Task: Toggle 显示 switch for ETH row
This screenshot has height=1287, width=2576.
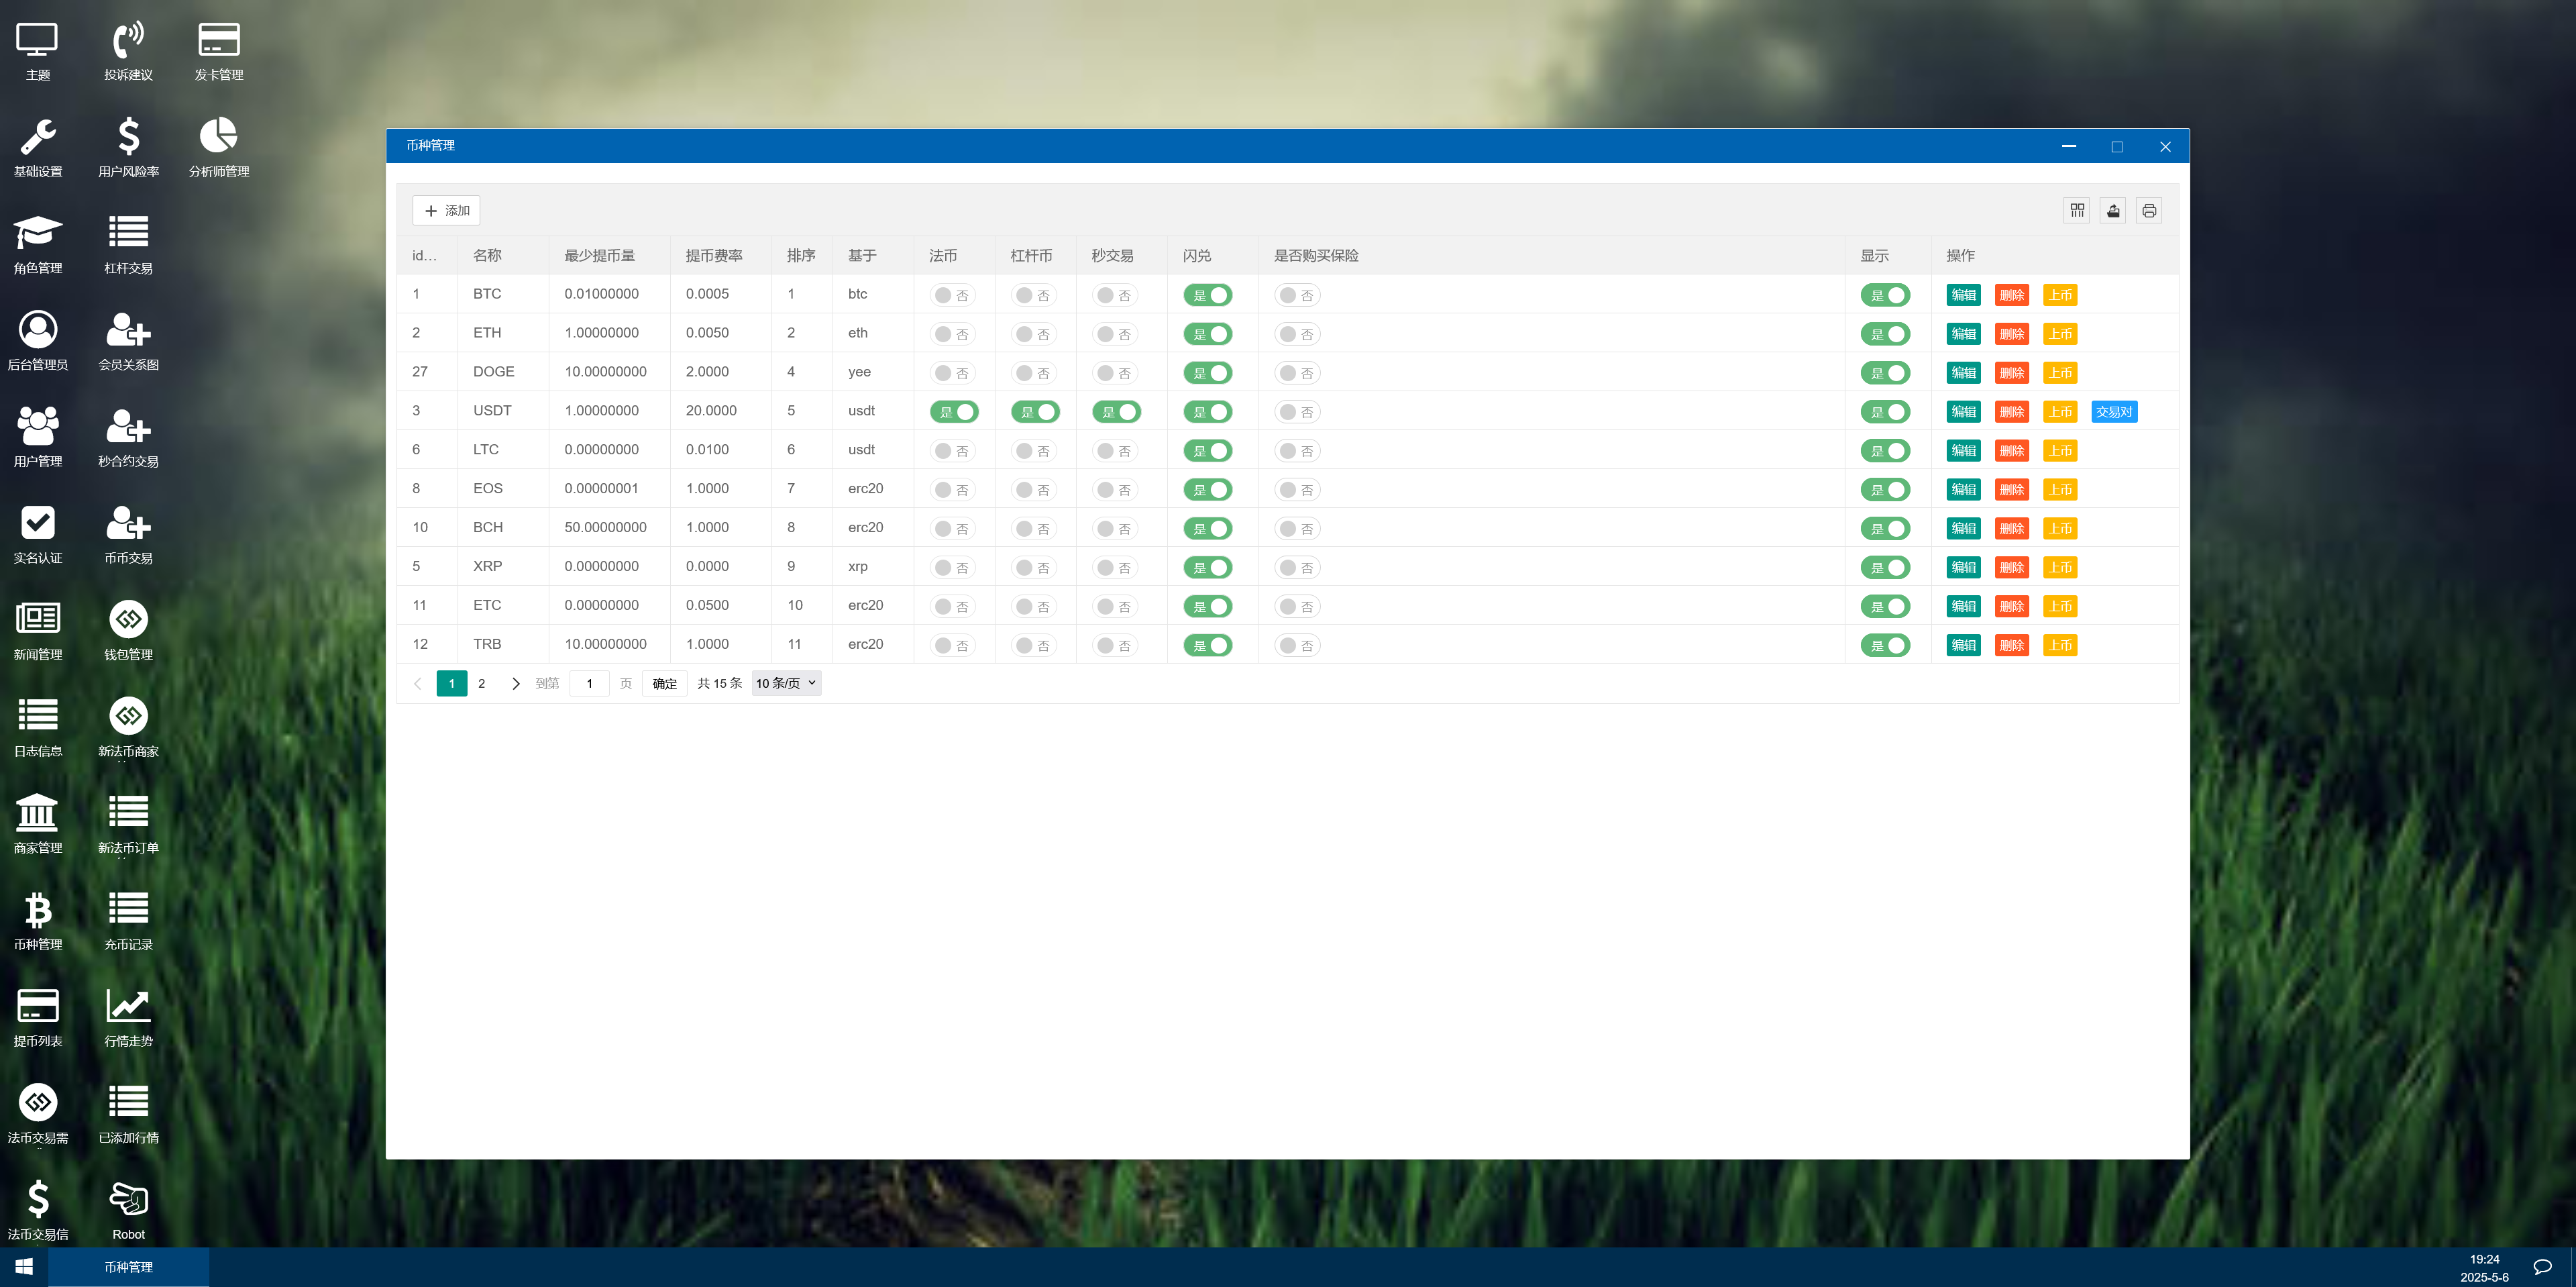Action: pyautogui.click(x=1884, y=334)
